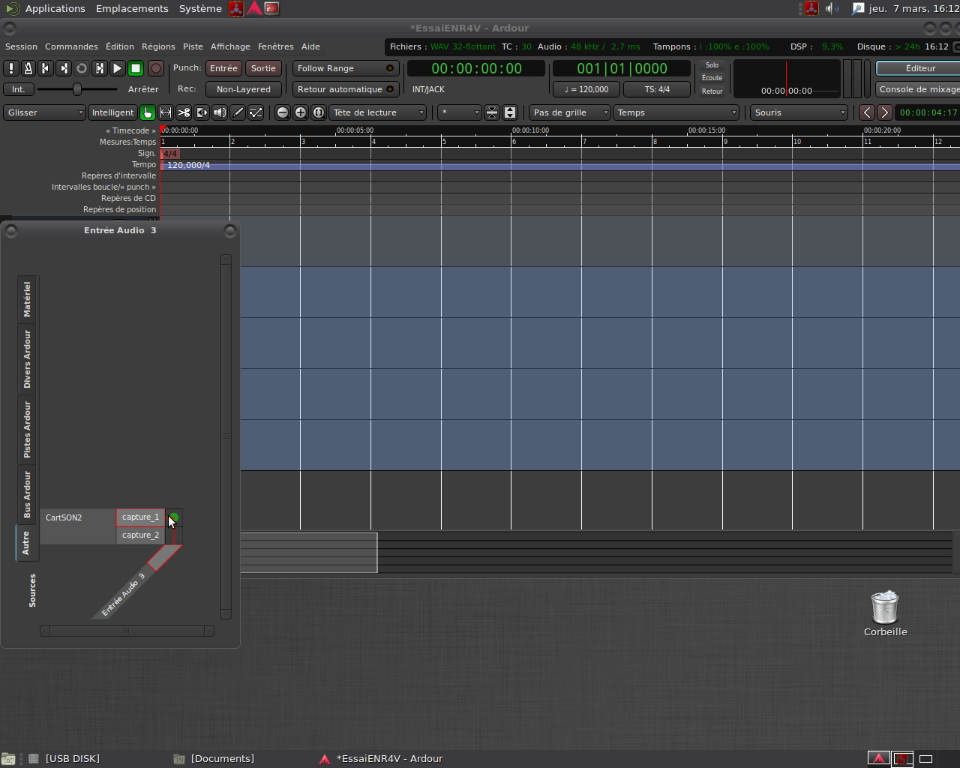Toggle Retour automatique option

(x=345, y=89)
